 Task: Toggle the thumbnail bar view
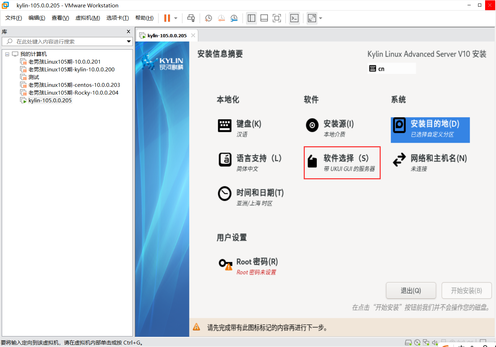pyautogui.click(x=264, y=18)
